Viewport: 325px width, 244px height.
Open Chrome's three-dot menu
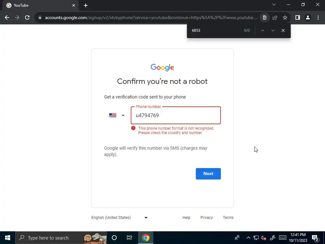point(318,18)
